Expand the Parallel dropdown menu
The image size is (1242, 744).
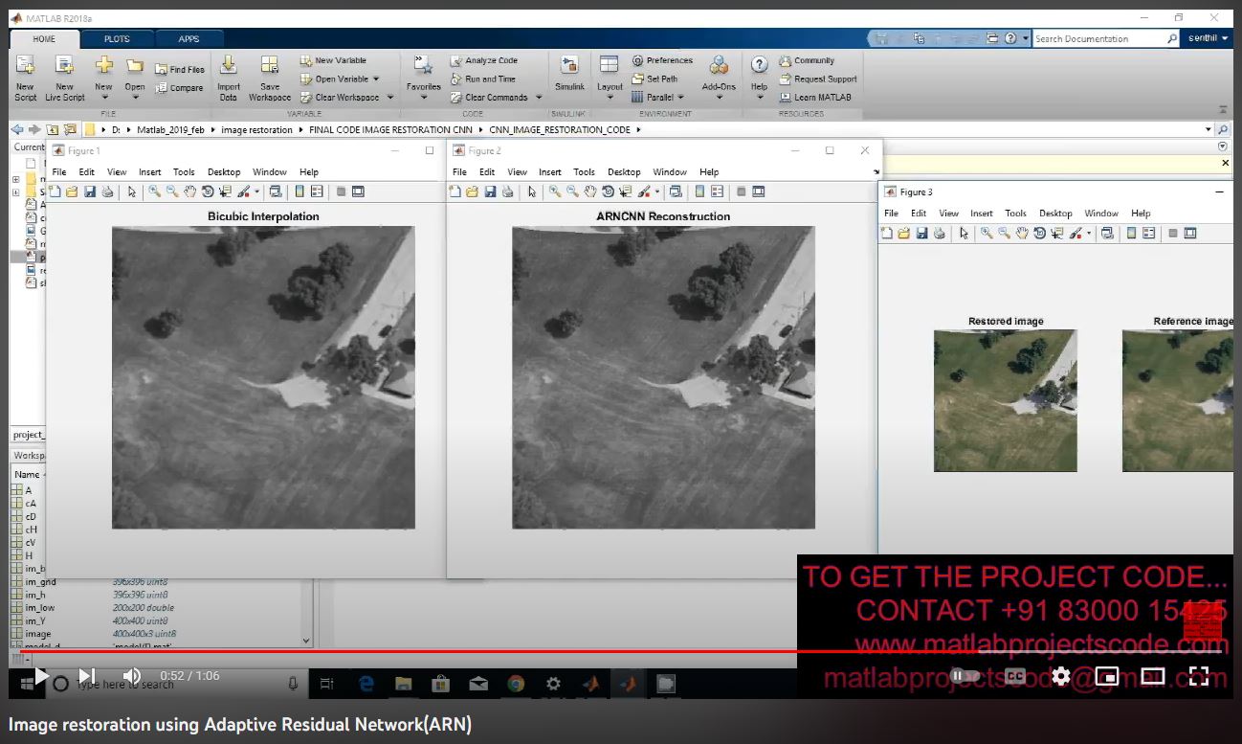point(681,98)
